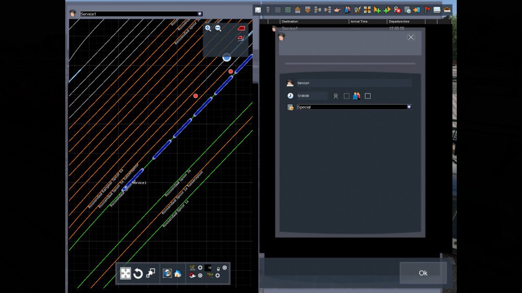Tick the checkbox next to passengers icon

tap(367, 96)
